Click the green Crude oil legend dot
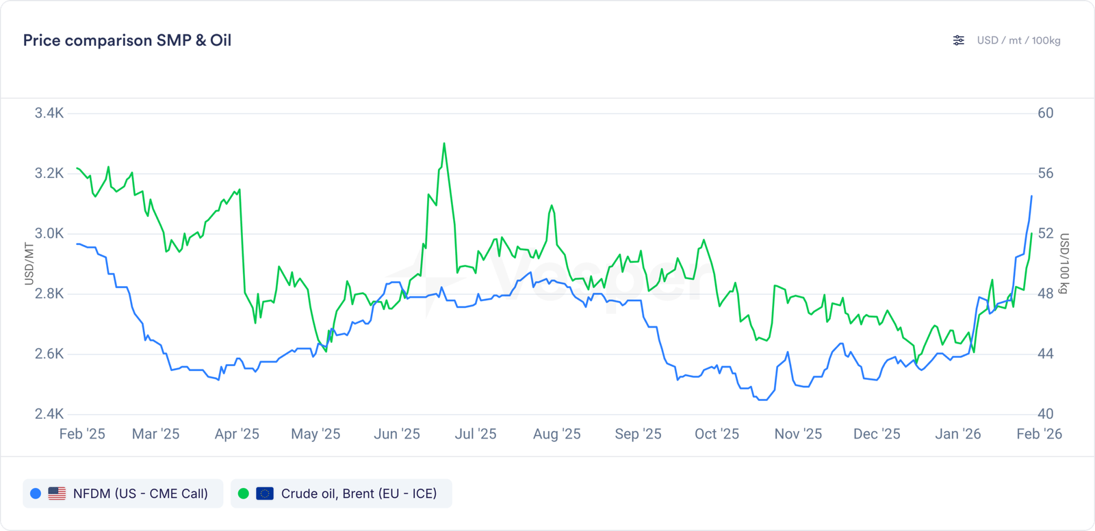Image resolution: width=1095 pixels, height=531 pixels. 243,493
